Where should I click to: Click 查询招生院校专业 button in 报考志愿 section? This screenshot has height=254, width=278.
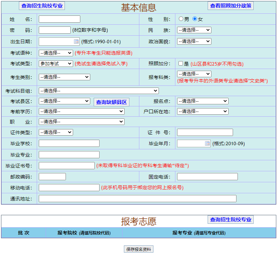(x=231, y=220)
